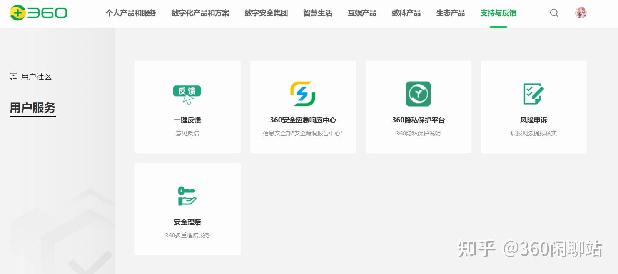Open 智慧生活 menu

point(317,13)
